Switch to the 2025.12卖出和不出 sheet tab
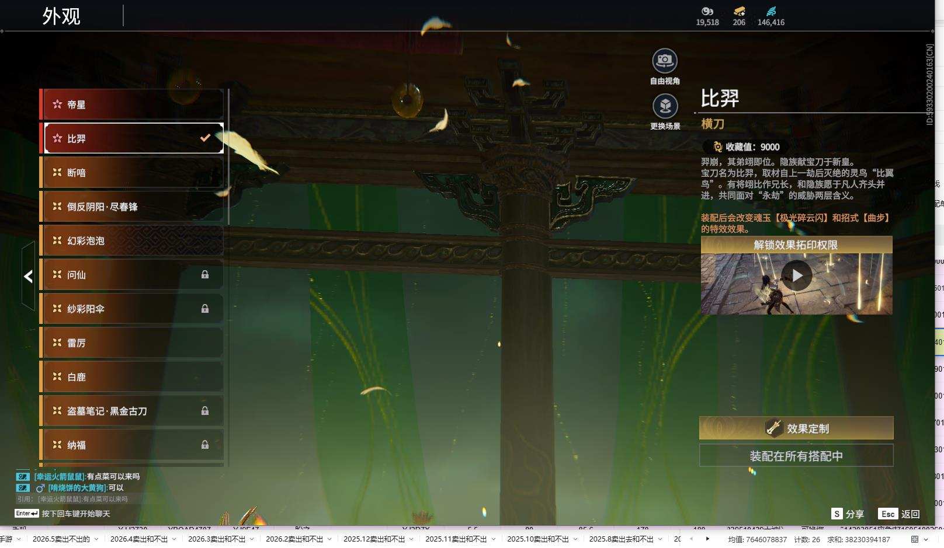944x548 pixels. pyautogui.click(x=374, y=539)
